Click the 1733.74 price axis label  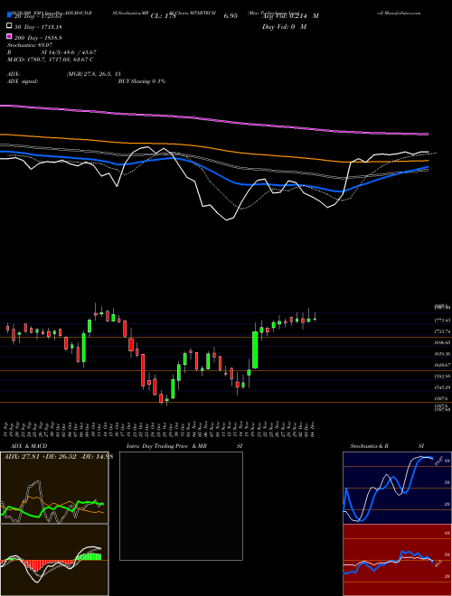point(442,331)
